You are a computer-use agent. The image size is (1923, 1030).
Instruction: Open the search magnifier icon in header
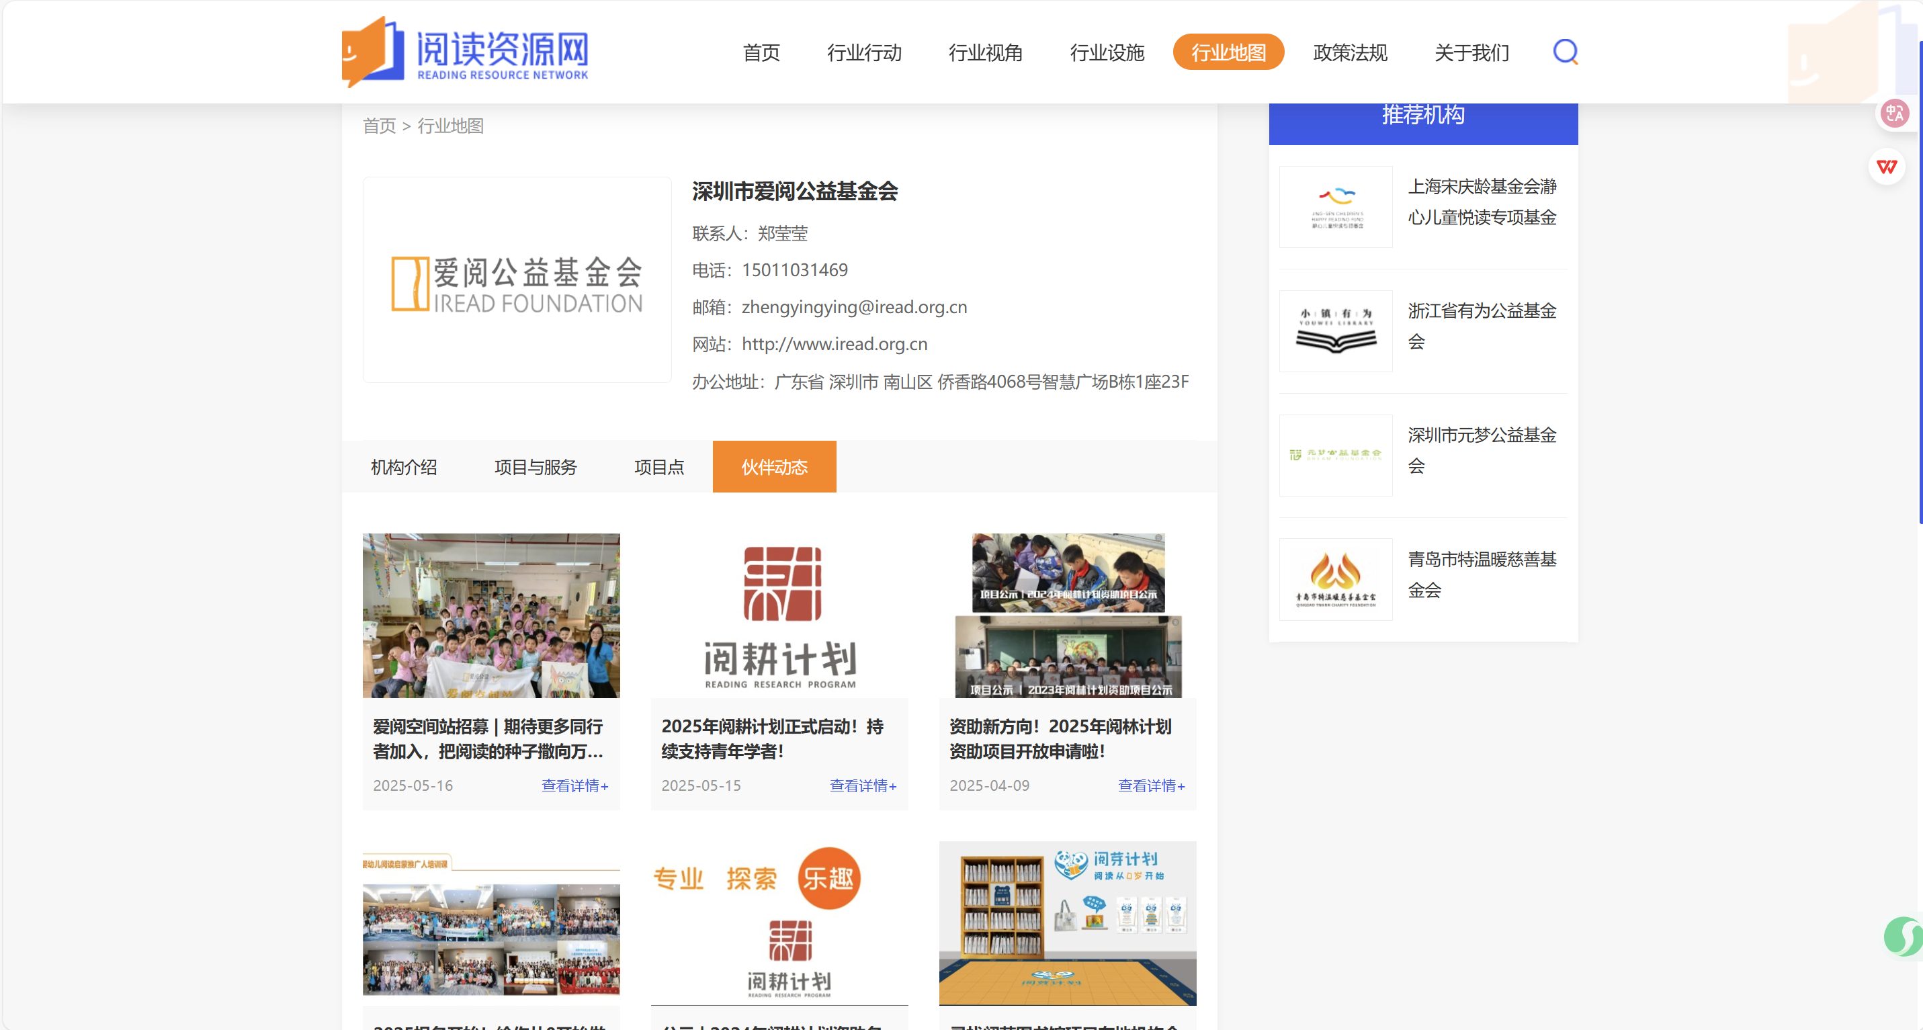[1566, 52]
